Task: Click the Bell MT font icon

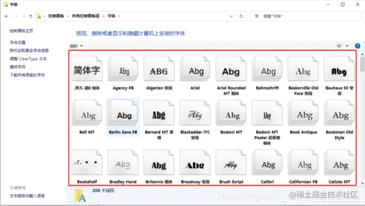Action: point(87,113)
